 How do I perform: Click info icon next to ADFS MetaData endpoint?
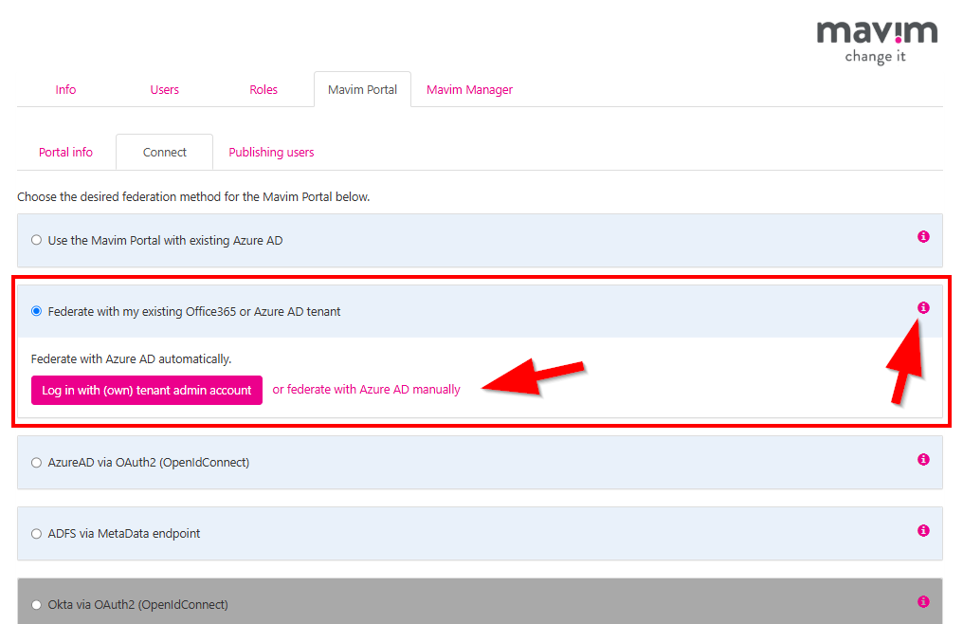(x=922, y=530)
